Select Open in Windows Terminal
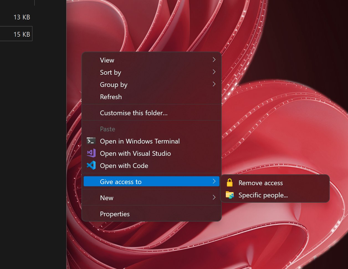The height and width of the screenshot is (269, 348). coord(140,141)
